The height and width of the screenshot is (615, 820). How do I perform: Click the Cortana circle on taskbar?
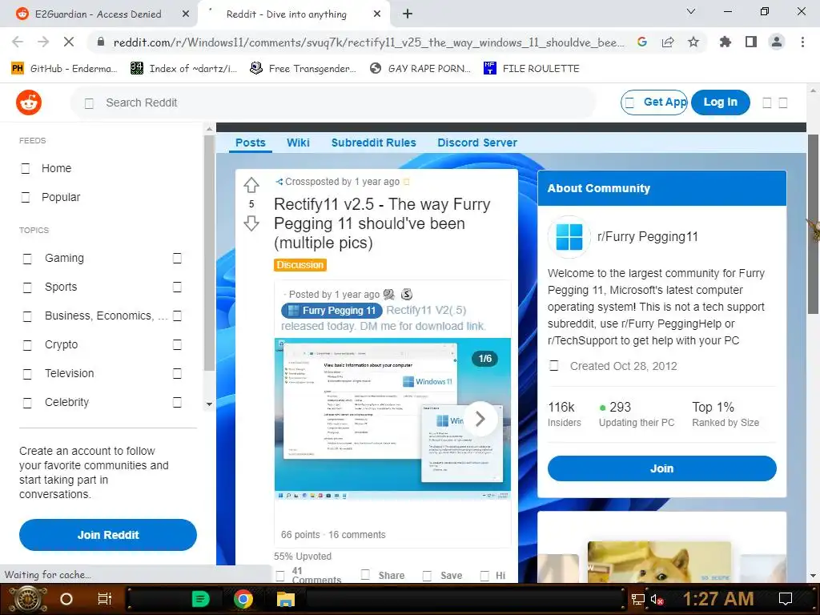pos(66,599)
